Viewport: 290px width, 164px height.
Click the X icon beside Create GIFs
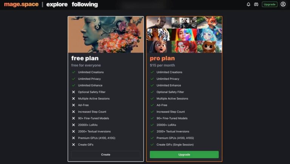(x=73, y=145)
